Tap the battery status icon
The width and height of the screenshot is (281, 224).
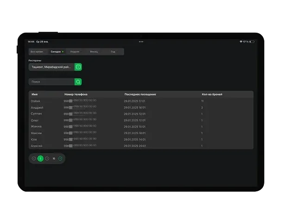click(252, 41)
